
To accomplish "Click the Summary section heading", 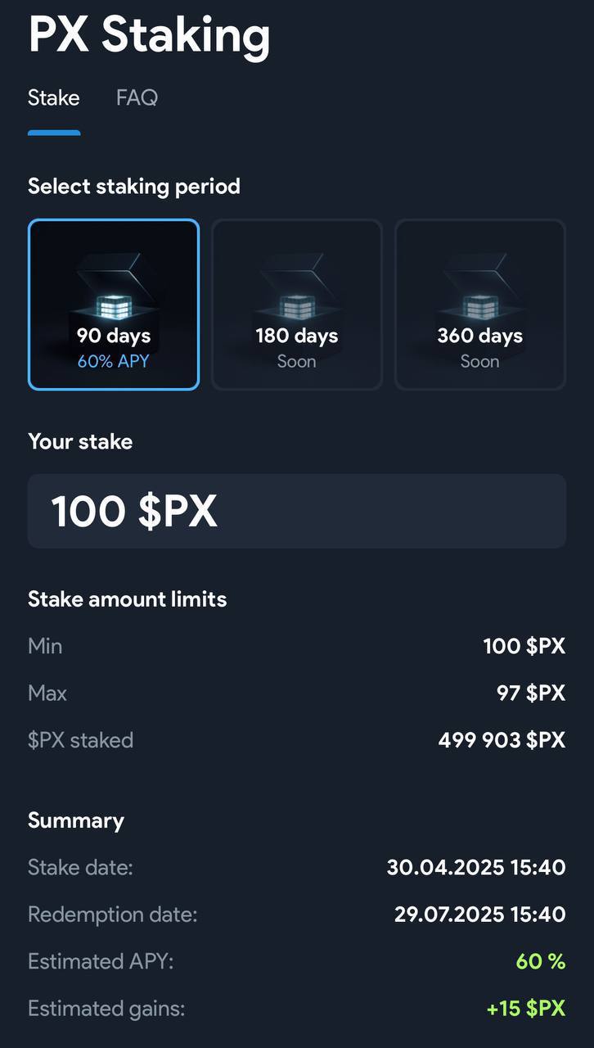I will pyautogui.click(x=76, y=821).
